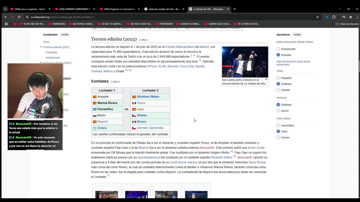Set text size to 'Grande'
Image resolution: width=360 pixels, height=202 pixels.
(278, 90)
